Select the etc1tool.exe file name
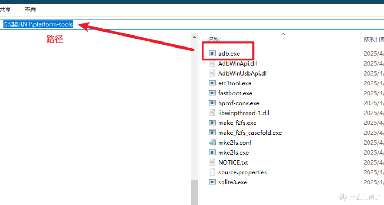384x205 pixels. point(235,83)
